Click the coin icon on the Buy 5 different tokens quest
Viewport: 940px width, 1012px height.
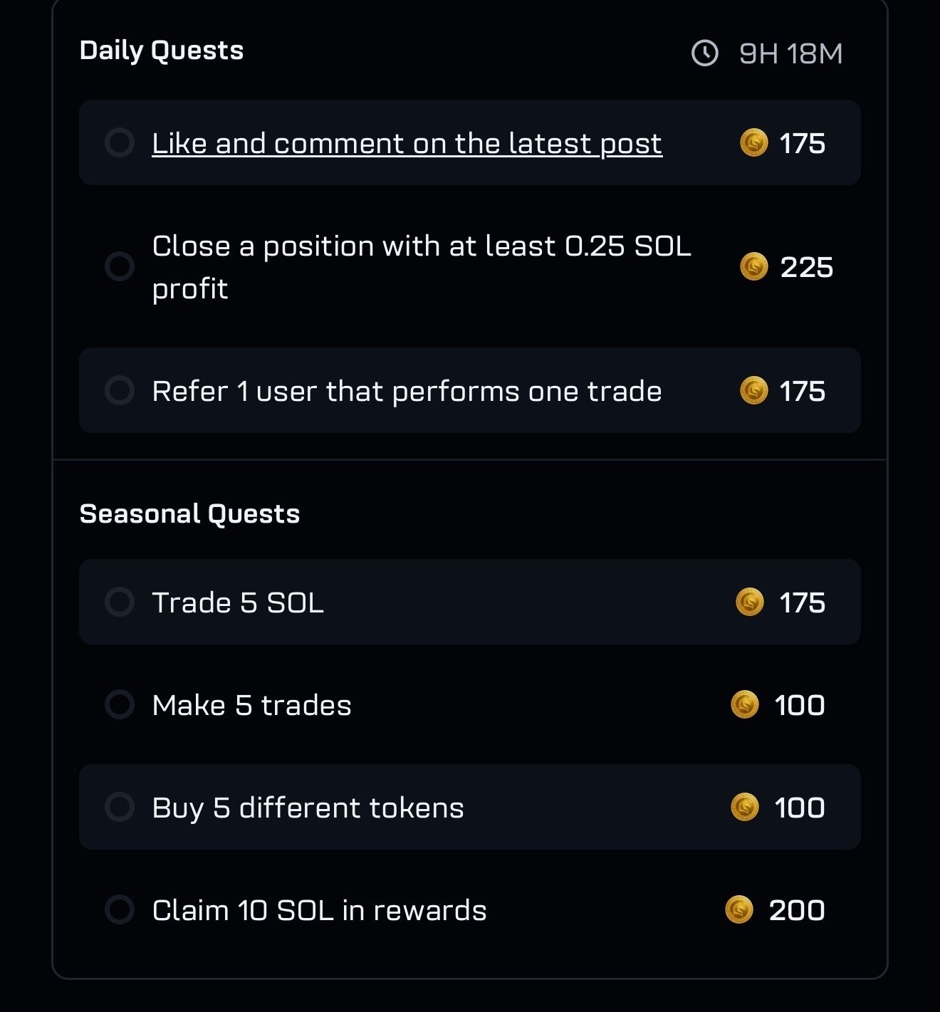(745, 807)
